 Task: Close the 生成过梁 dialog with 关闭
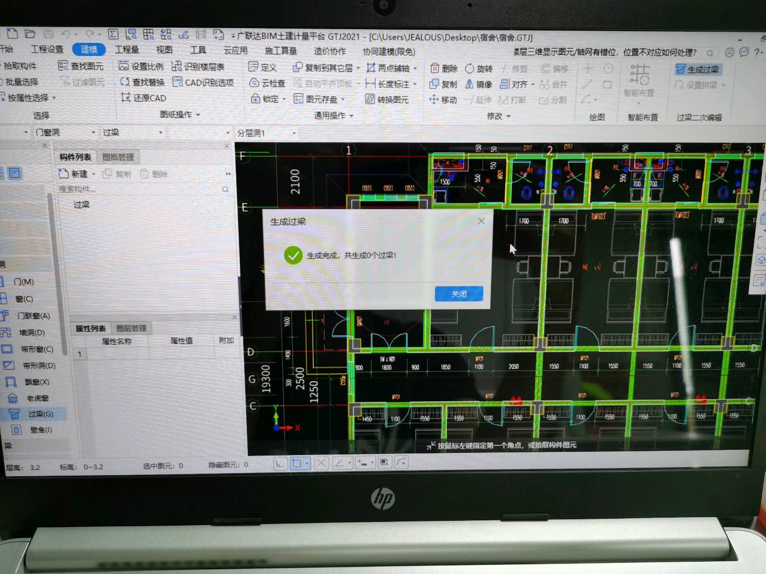pos(459,294)
